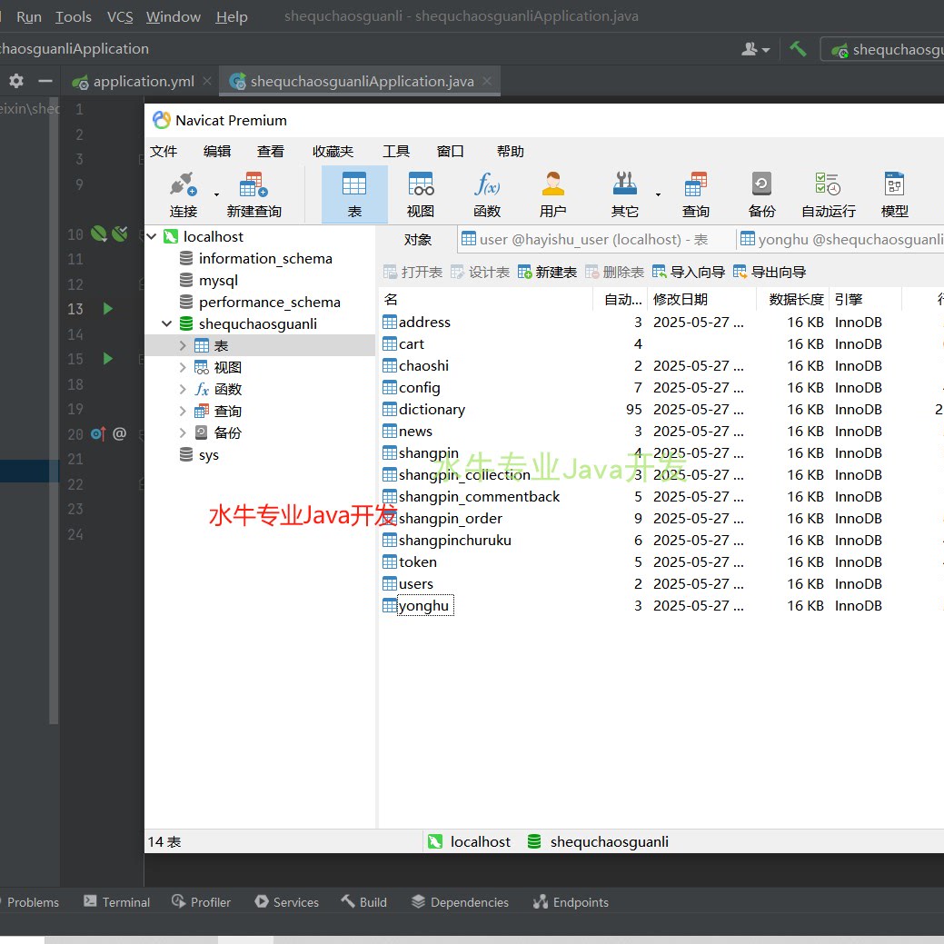Open the run configuration dropdown shequchaosg

coord(884,49)
